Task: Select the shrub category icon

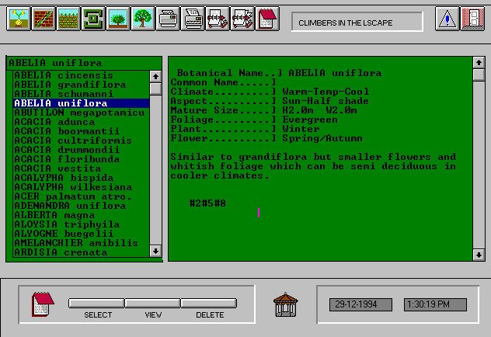Action: click(118, 19)
